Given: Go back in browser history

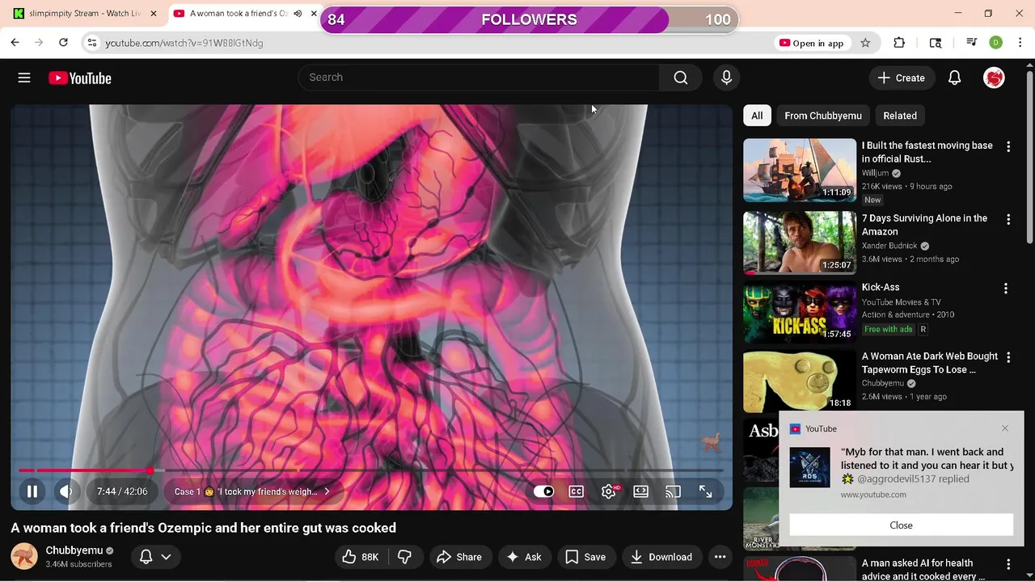Looking at the screenshot, I should pos(15,43).
